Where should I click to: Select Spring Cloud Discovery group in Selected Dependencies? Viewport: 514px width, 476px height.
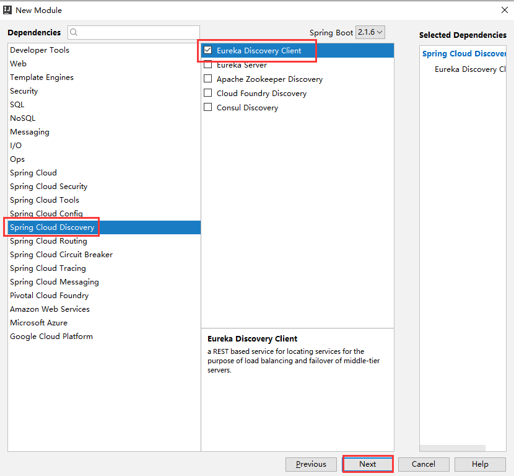463,53
